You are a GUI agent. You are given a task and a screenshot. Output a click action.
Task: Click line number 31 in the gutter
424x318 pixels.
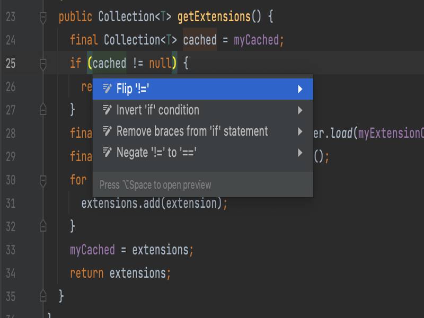coord(11,203)
